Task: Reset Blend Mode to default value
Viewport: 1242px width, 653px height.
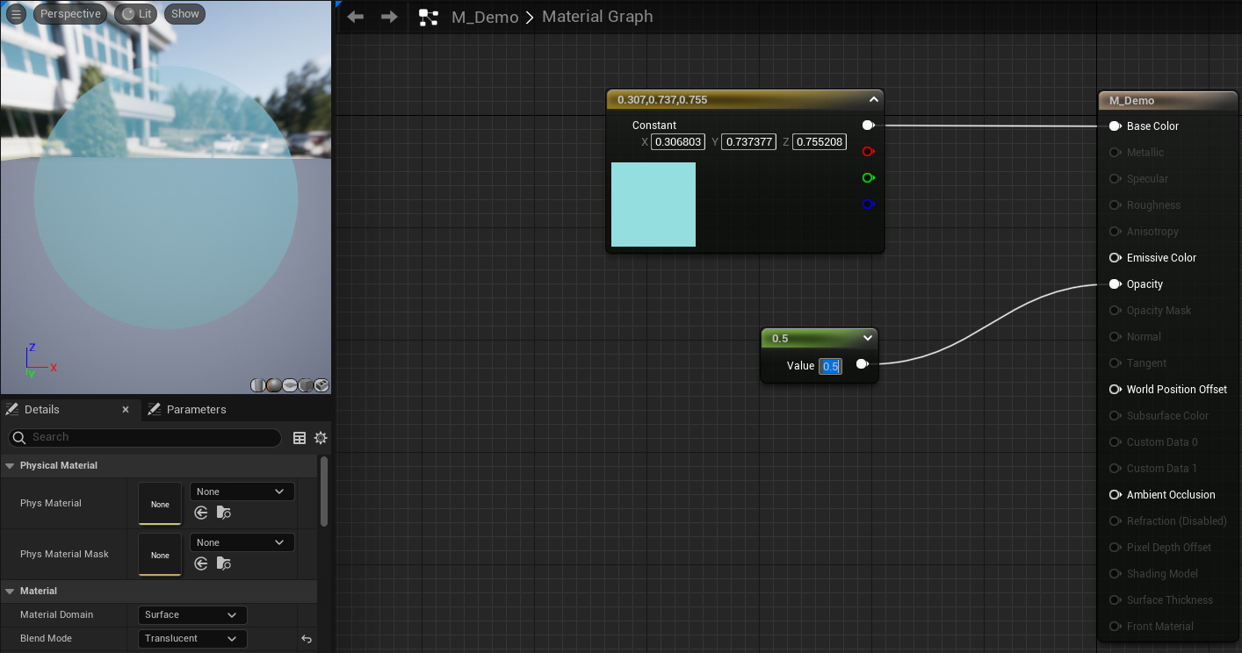Action: pyautogui.click(x=306, y=639)
